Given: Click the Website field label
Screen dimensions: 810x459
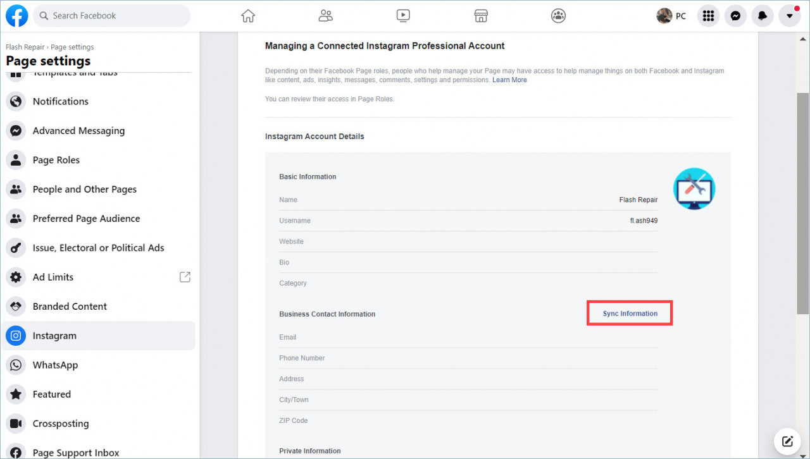Looking at the screenshot, I should click(291, 242).
